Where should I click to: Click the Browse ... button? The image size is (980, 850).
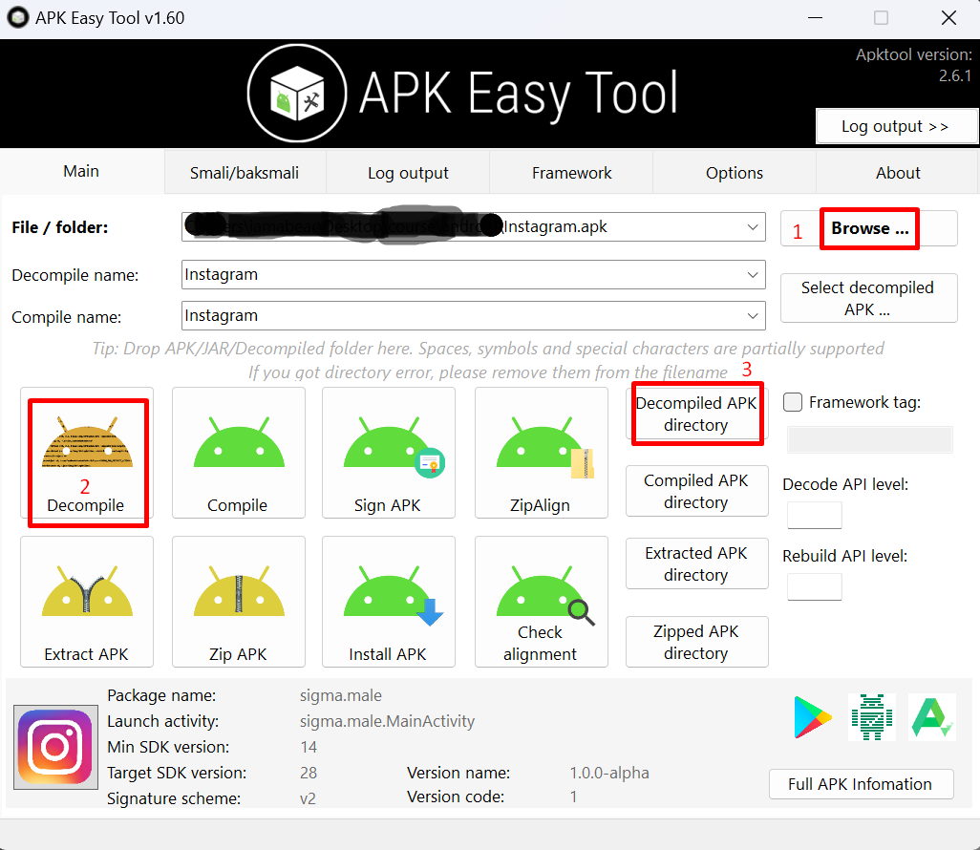[869, 229]
